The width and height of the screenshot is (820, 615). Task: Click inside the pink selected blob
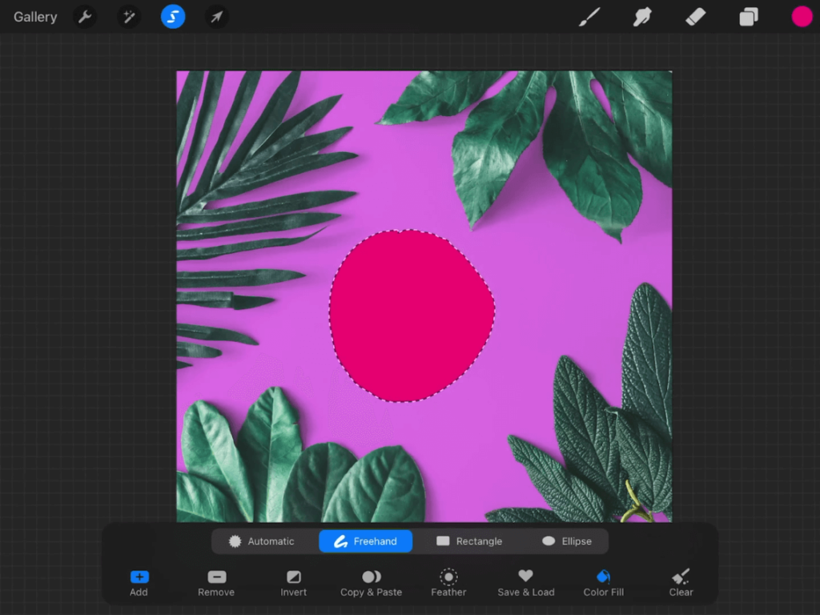pos(410,316)
